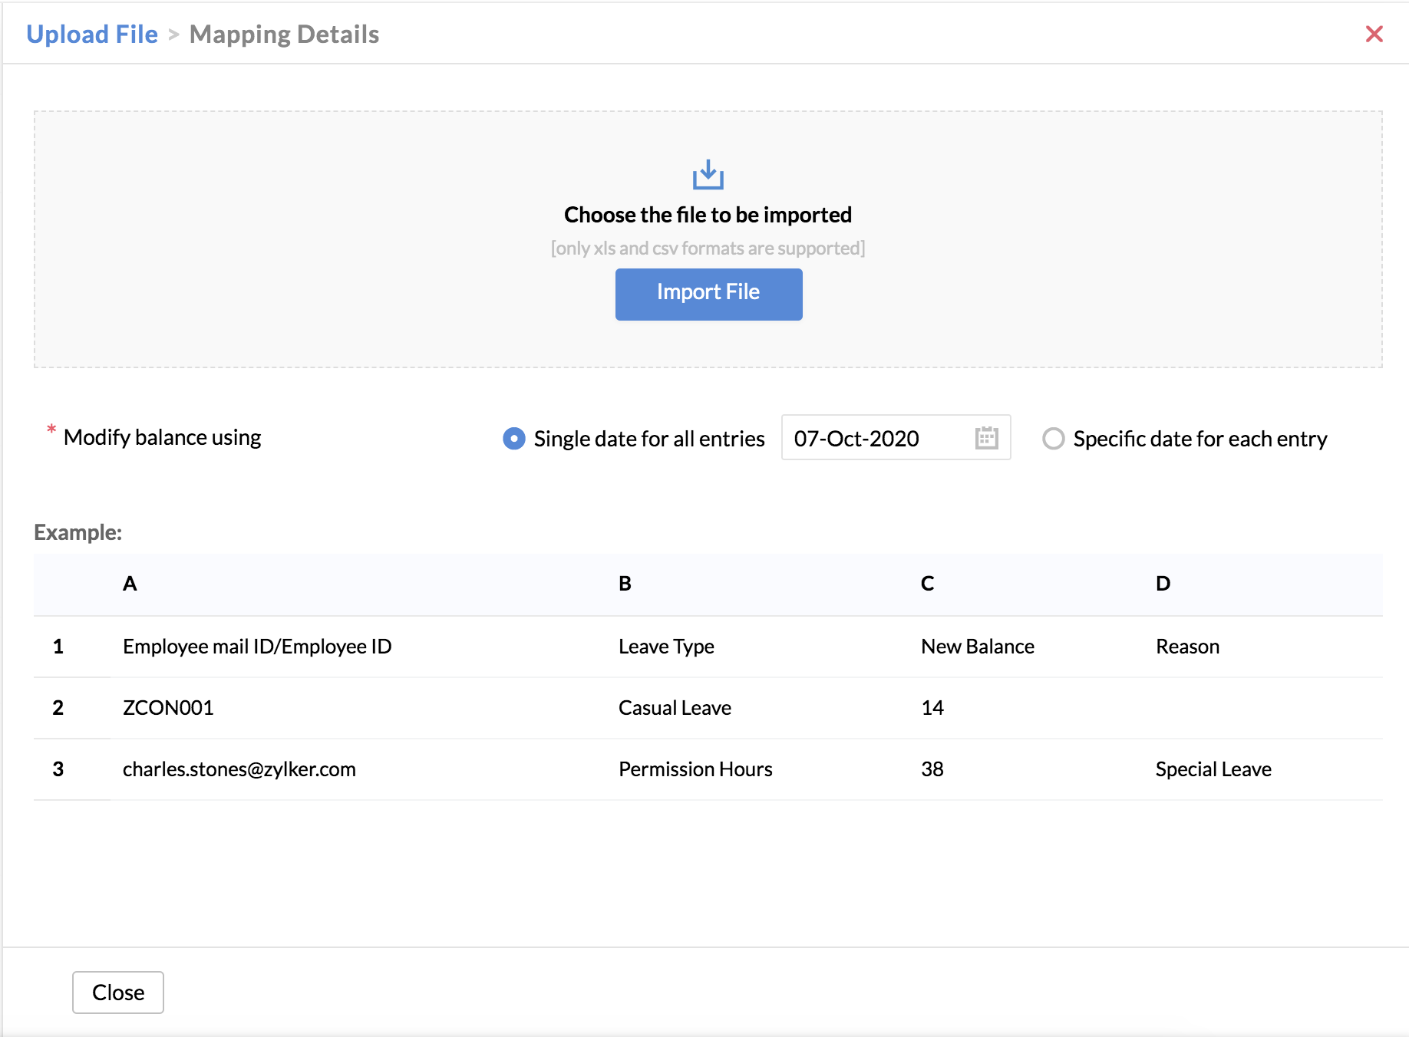The image size is (1409, 1037).
Task: Click column C header in example table
Action: [927, 584]
